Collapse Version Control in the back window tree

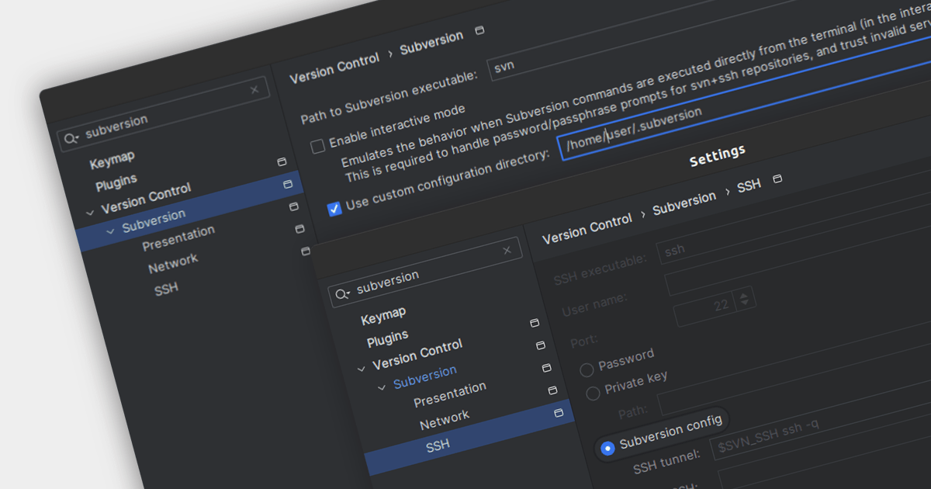(90, 211)
